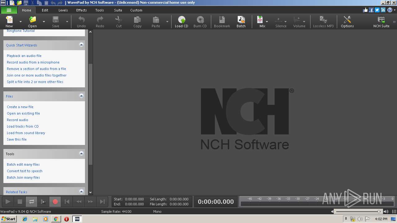Click 'Playback an audio file' link
The width and height of the screenshot is (397, 223).
[x=24, y=56]
